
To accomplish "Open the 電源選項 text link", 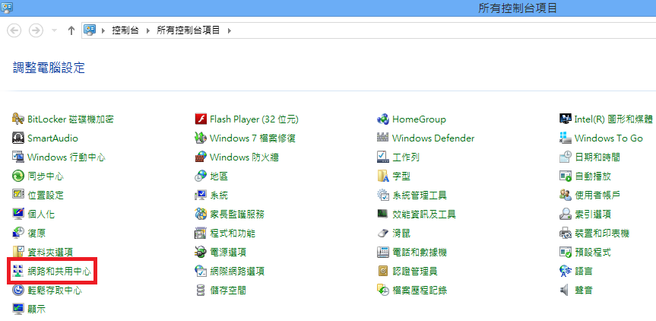I will coord(228,252).
